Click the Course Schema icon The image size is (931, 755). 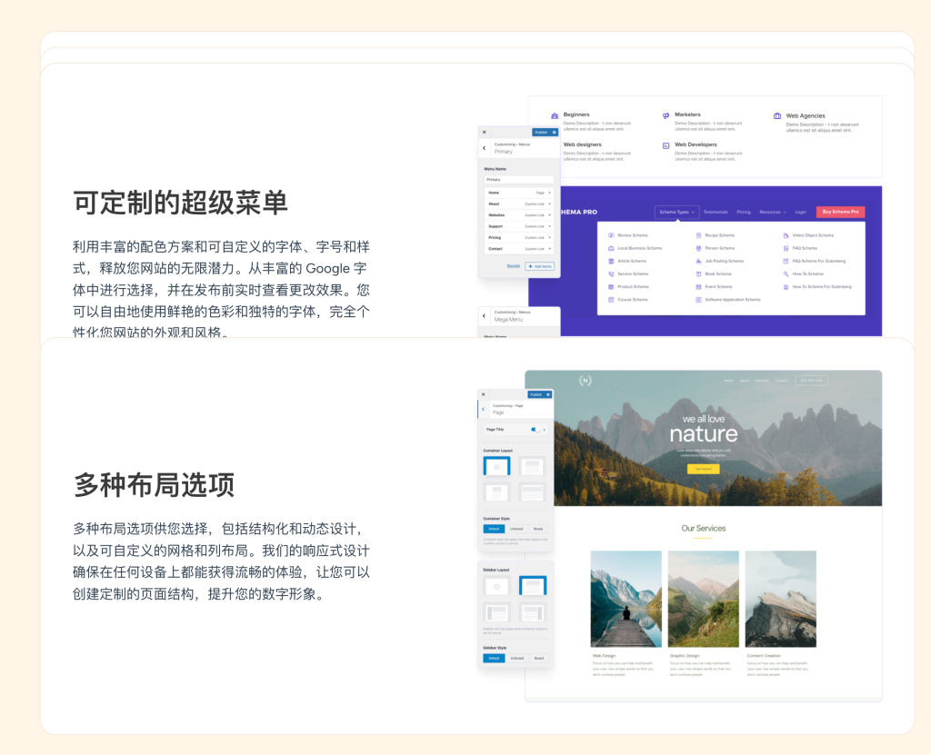point(611,300)
